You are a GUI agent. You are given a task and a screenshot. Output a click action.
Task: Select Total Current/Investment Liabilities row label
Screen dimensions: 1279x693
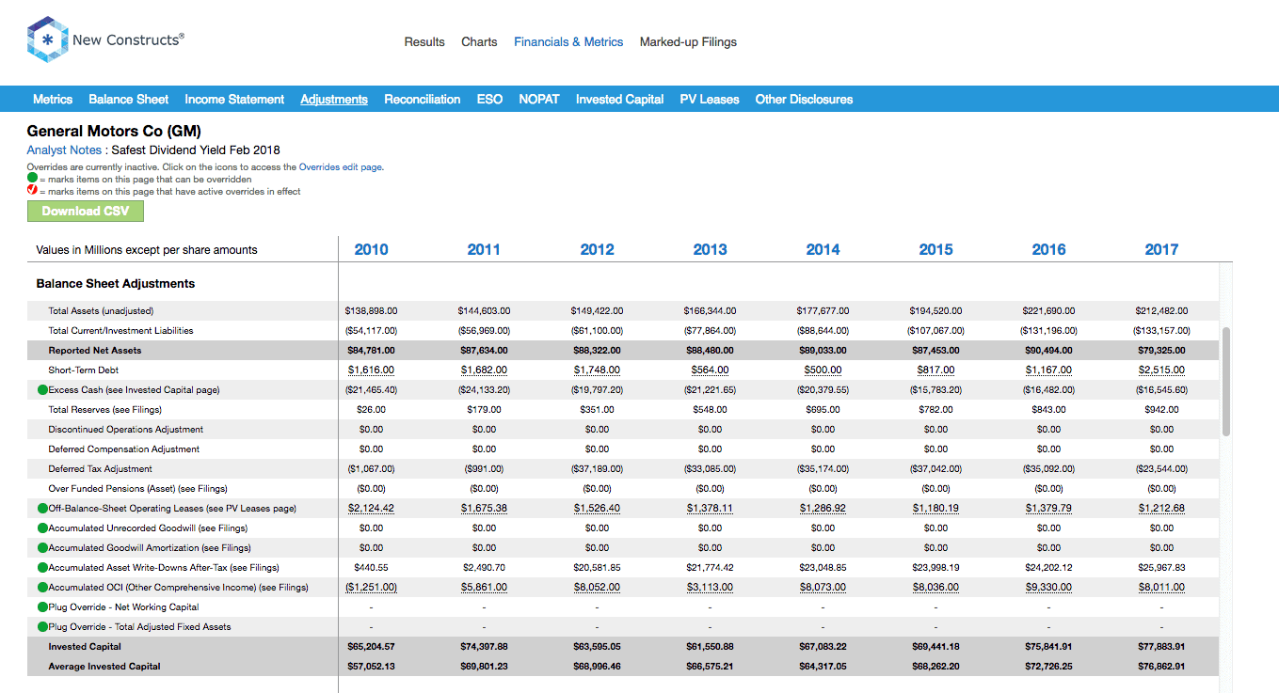tap(120, 331)
